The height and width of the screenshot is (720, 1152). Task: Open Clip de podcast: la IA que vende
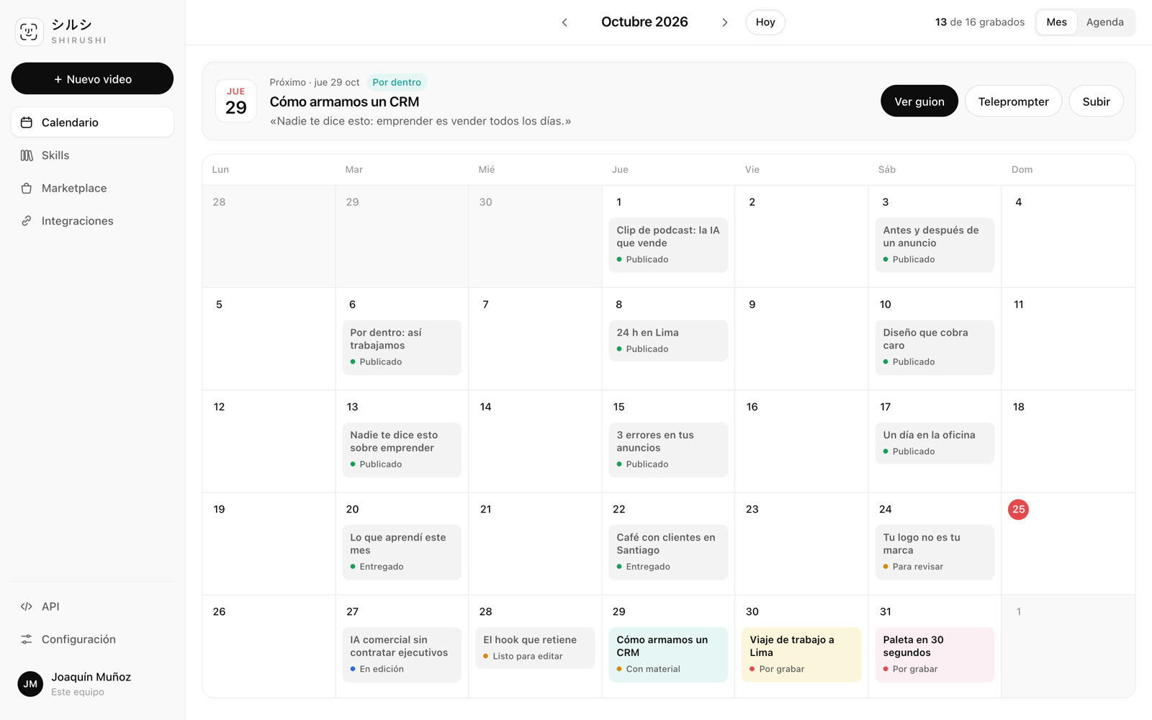point(668,245)
